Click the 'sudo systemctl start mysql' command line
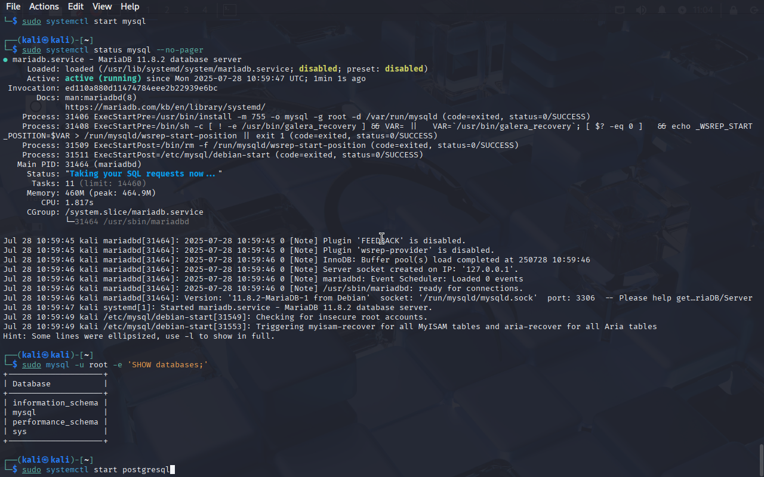This screenshot has width=764, height=477. click(84, 21)
